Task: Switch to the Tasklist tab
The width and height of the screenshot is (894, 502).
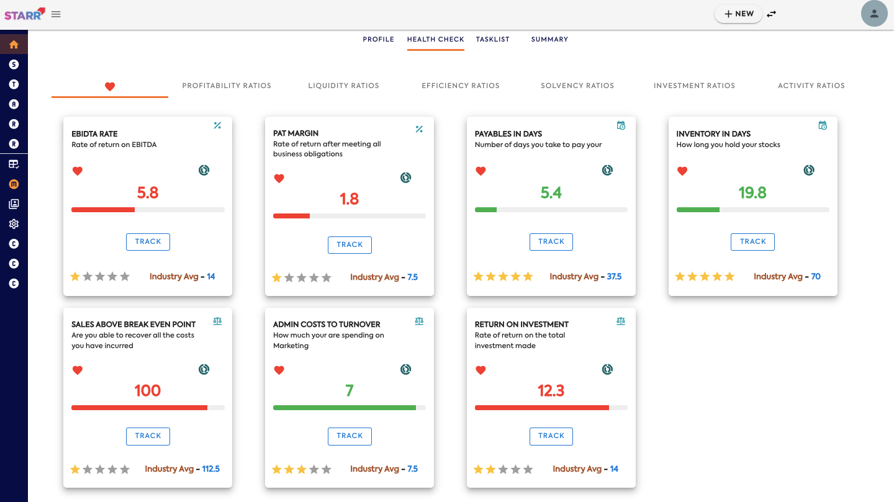Action: (492, 39)
